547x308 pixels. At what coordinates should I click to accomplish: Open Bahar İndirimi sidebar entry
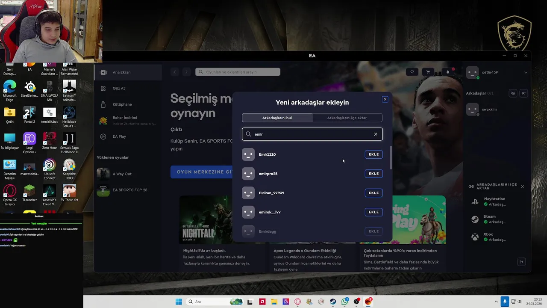(128, 120)
